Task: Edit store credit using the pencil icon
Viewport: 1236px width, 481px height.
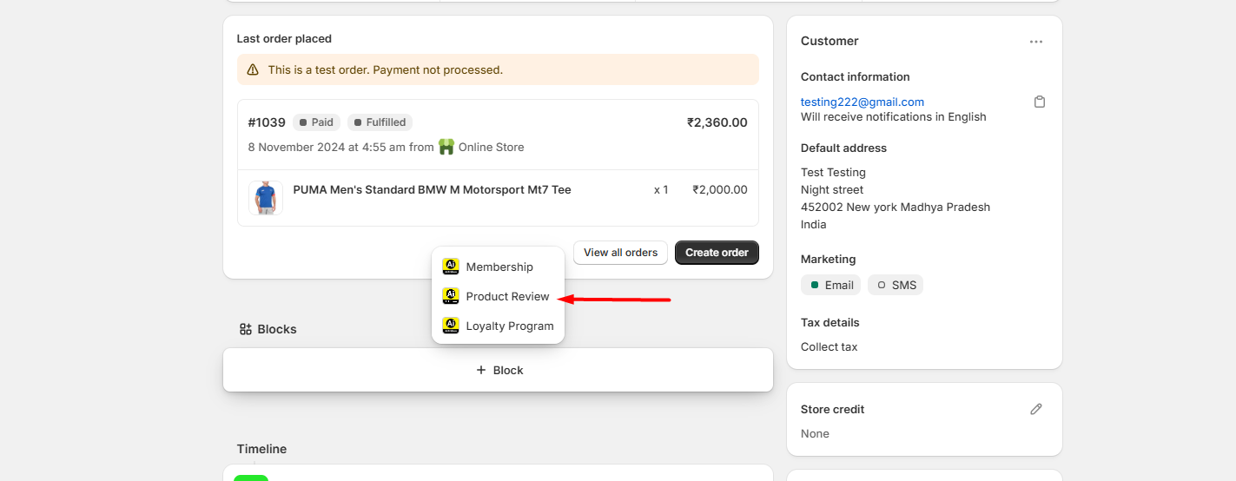Action: coord(1035,409)
